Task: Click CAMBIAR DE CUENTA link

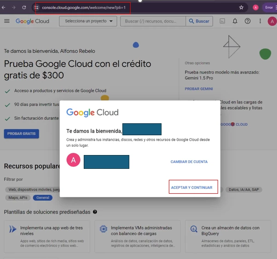Action: click(189, 161)
